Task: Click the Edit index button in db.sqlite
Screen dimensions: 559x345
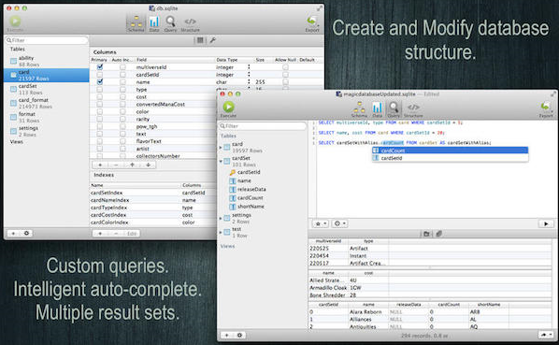Action: (x=132, y=234)
